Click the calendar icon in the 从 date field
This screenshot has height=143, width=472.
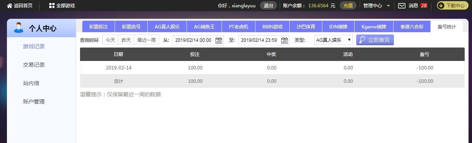[218, 40]
